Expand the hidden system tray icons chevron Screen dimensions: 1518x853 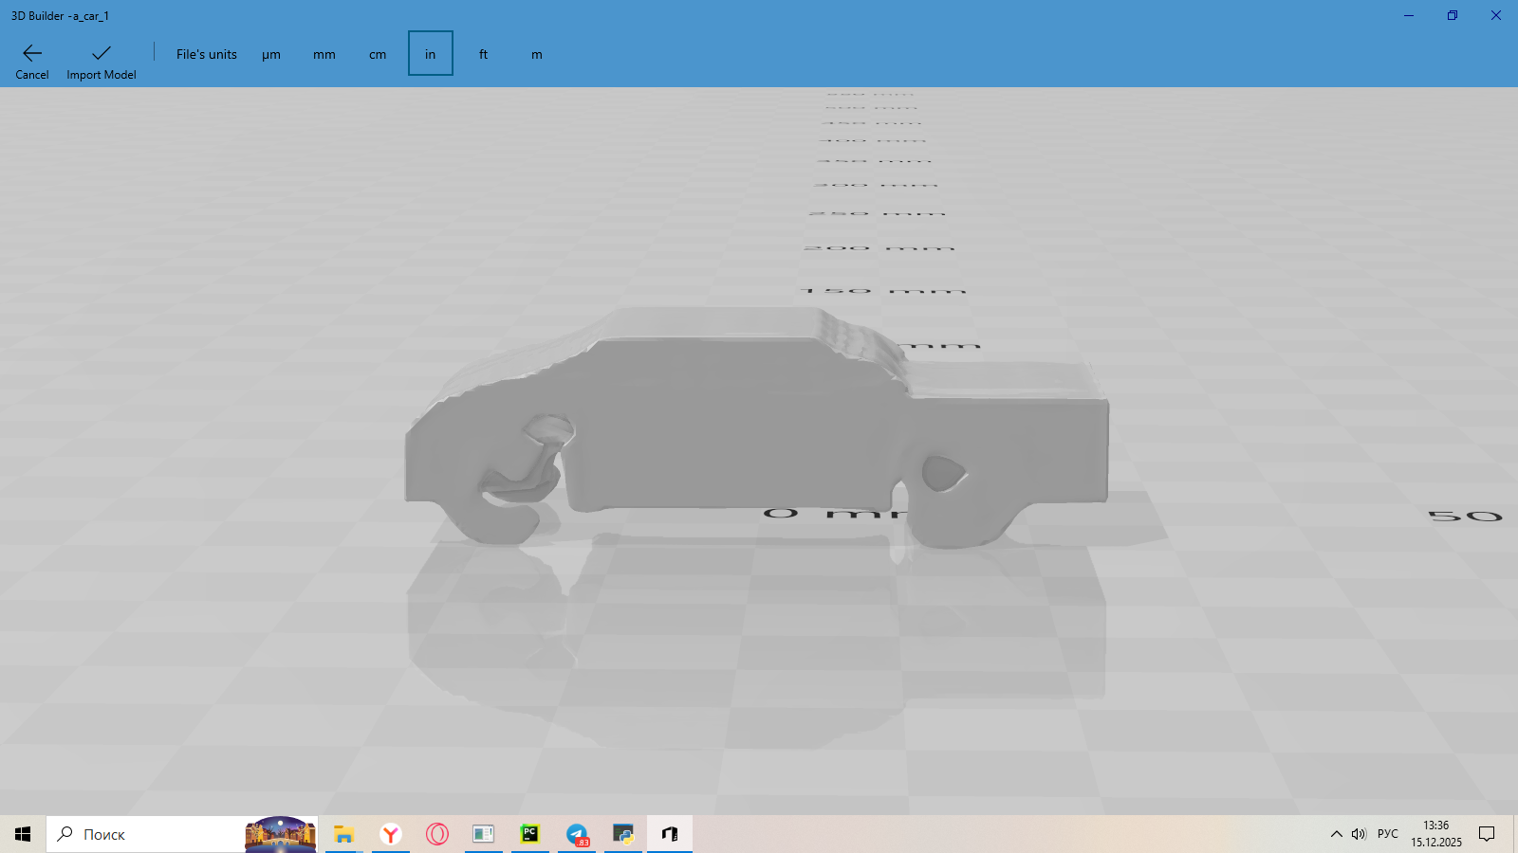point(1336,834)
